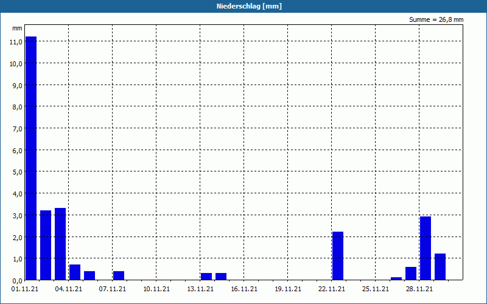The height and width of the screenshot is (304, 487).
Task: Select the date label "07.11.21"
Action: click(x=113, y=289)
